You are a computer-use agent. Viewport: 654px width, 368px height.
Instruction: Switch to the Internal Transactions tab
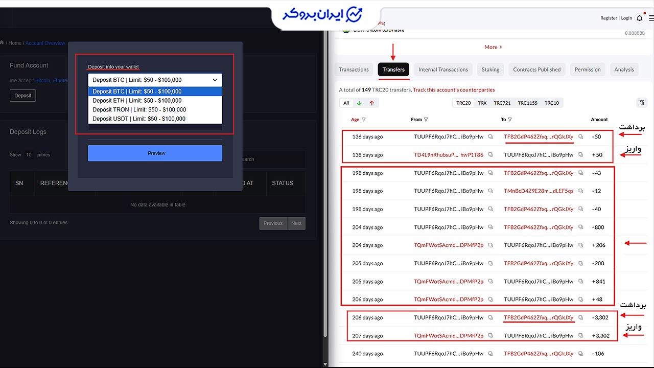[x=443, y=70]
